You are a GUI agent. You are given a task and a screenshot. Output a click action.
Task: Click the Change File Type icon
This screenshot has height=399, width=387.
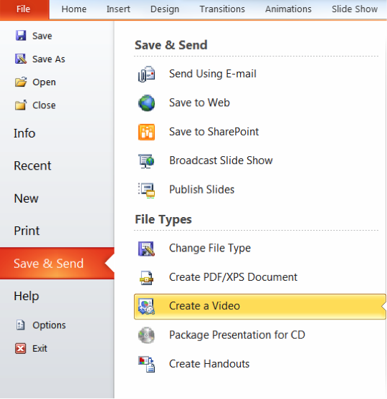(x=146, y=249)
